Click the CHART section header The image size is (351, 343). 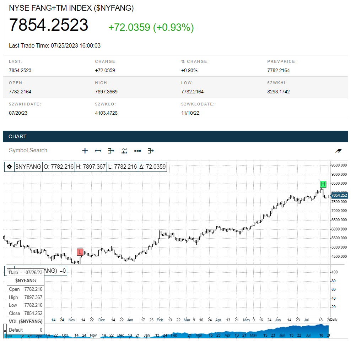click(x=175, y=136)
